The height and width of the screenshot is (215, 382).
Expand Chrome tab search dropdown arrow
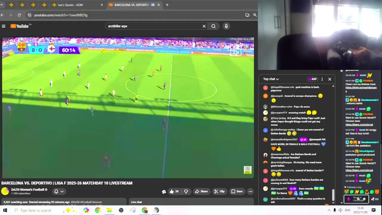1,5
